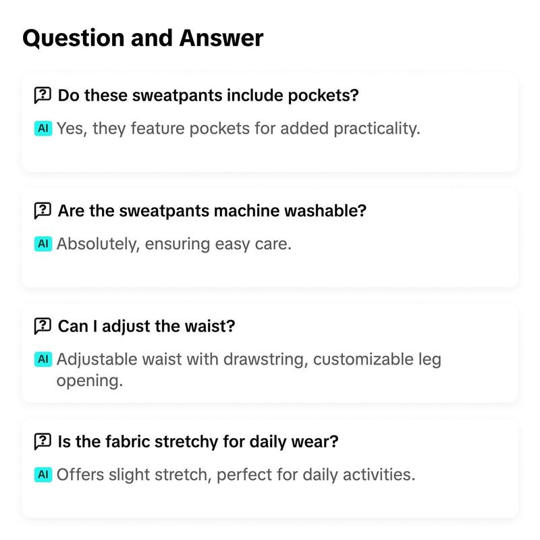
Task: Open 'Are the sweatpants machine washable?' question
Action: 212,211
